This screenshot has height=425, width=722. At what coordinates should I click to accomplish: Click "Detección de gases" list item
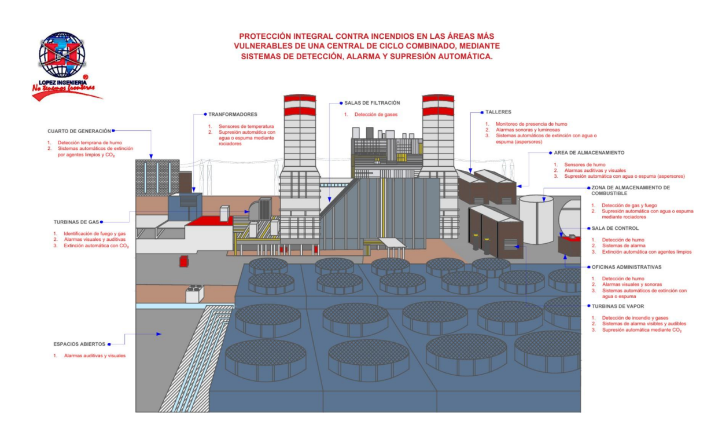(x=376, y=115)
